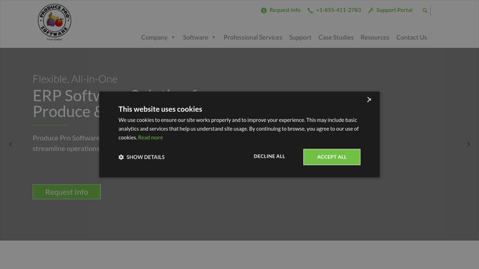The width and height of the screenshot is (479, 269).
Task: Click the green Request Info hero button
Action: [67, 192]
